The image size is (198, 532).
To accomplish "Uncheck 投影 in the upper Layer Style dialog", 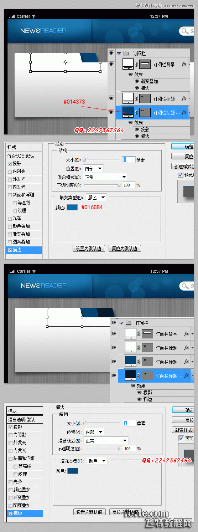I will (10, 164).
